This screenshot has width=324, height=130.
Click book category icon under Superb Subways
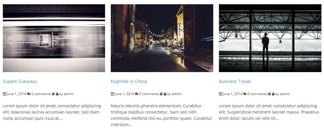coord(53,94)
